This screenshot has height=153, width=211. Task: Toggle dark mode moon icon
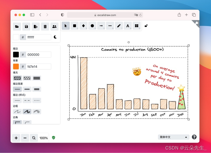[x=55, y=37]
